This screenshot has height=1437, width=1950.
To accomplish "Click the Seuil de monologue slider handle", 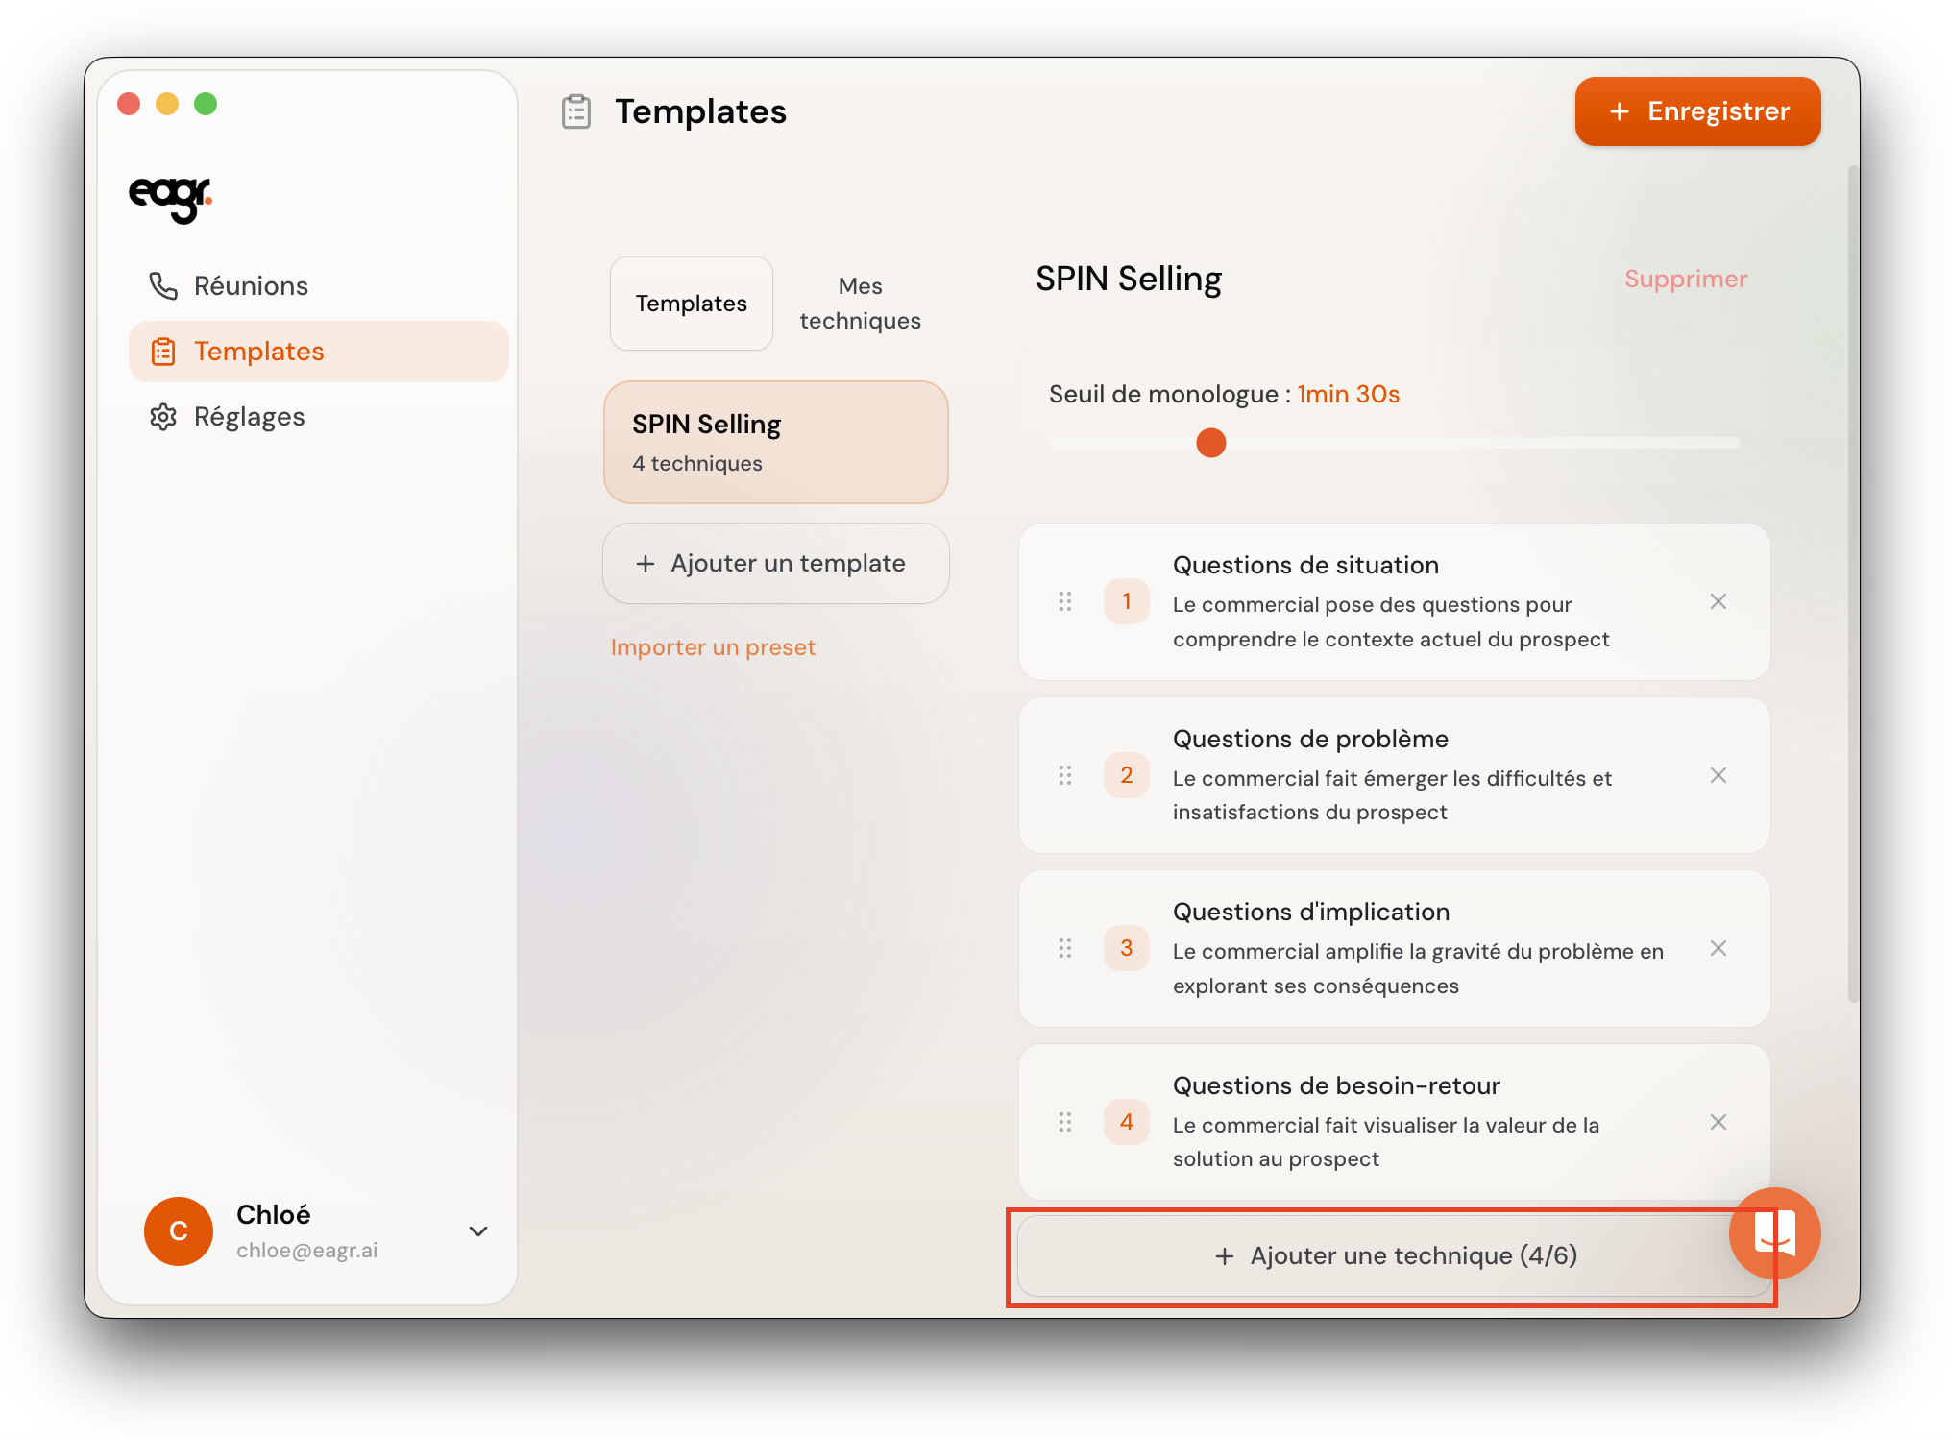I will pyautogui.click(x=1211, y=443).
